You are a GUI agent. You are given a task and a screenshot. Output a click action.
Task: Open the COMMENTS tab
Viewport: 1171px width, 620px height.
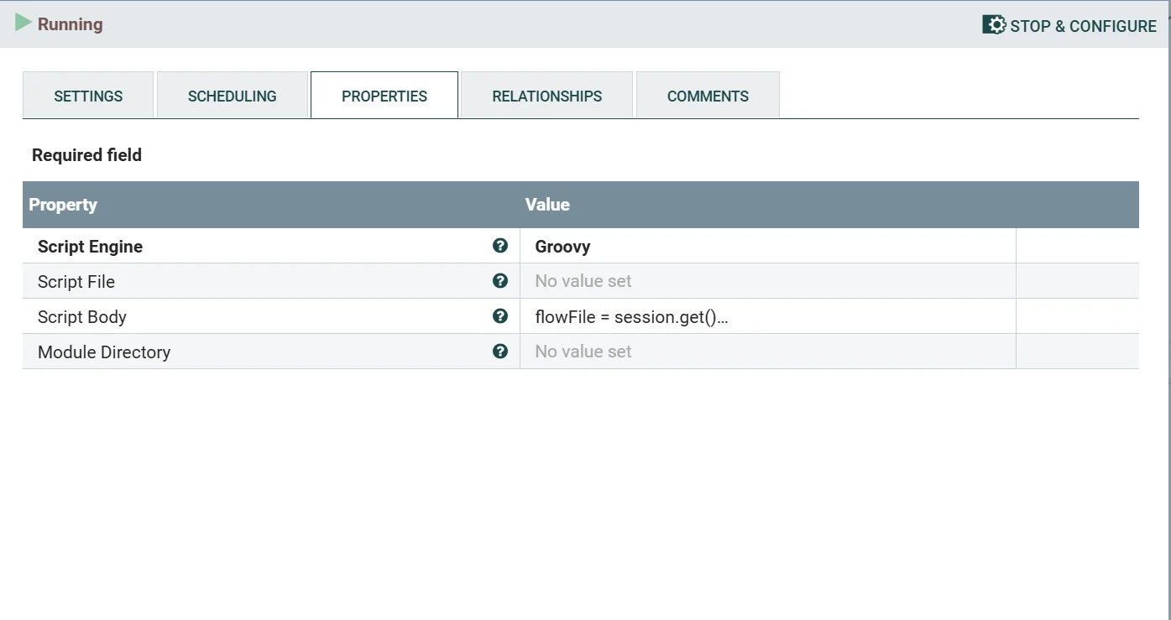[708, 96]
